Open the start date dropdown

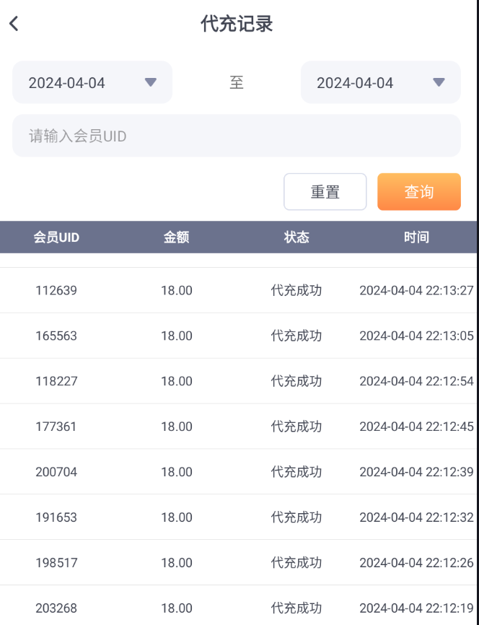pyautogui.click(x=92, y=82)
